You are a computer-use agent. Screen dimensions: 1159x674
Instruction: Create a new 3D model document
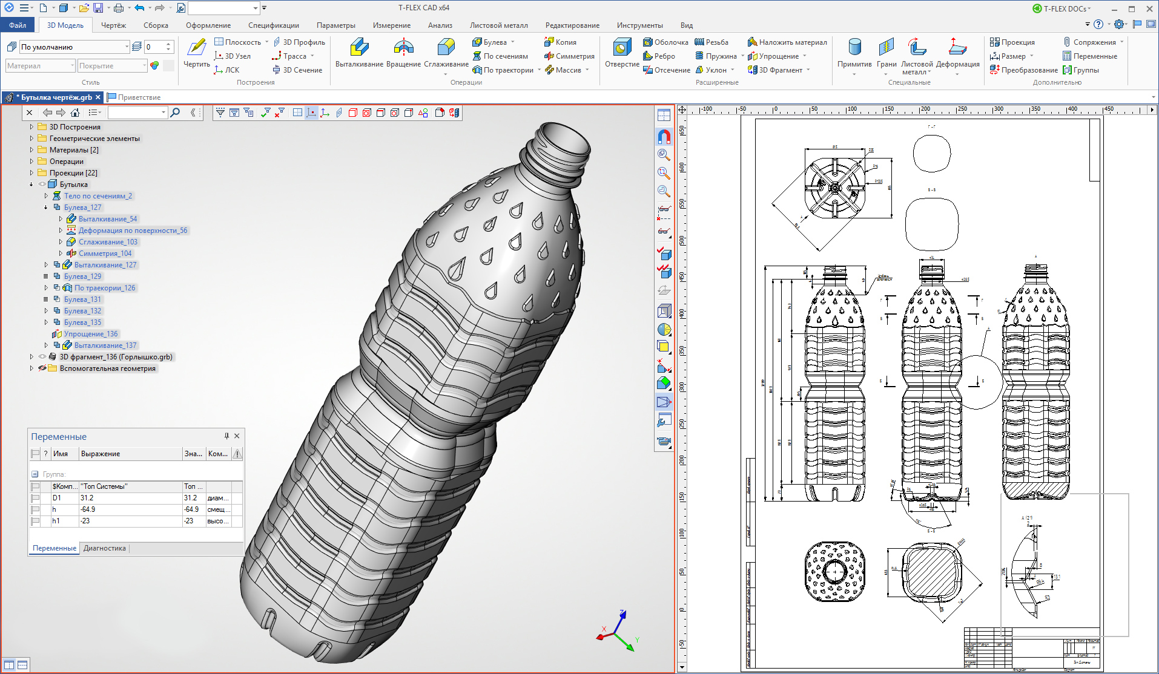pos(63,8)
